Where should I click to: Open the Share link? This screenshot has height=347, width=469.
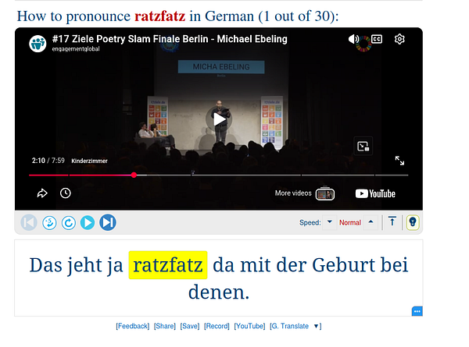coord(165,326)
